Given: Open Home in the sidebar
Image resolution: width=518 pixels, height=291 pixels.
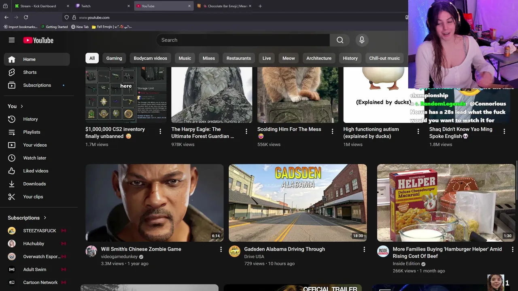Looking at the screenshot, I should (37, 59).
